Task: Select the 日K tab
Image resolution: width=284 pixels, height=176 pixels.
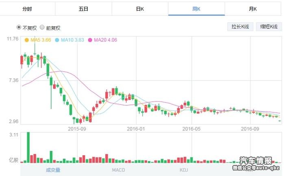Action: click(140, 8)
